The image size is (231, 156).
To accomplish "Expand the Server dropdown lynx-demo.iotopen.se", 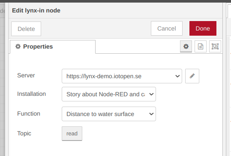I will pyautogui.click(x=122, y=76).
